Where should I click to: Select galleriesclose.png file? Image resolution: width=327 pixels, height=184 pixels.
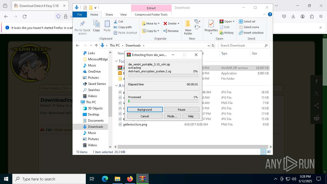click(135, 124)
